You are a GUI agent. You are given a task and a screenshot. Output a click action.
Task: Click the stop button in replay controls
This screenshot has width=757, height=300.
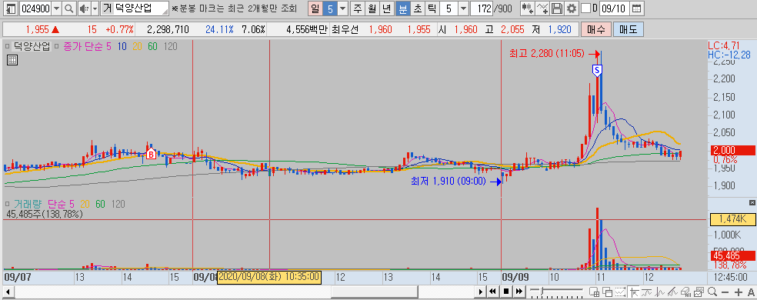tap(506, 292)
